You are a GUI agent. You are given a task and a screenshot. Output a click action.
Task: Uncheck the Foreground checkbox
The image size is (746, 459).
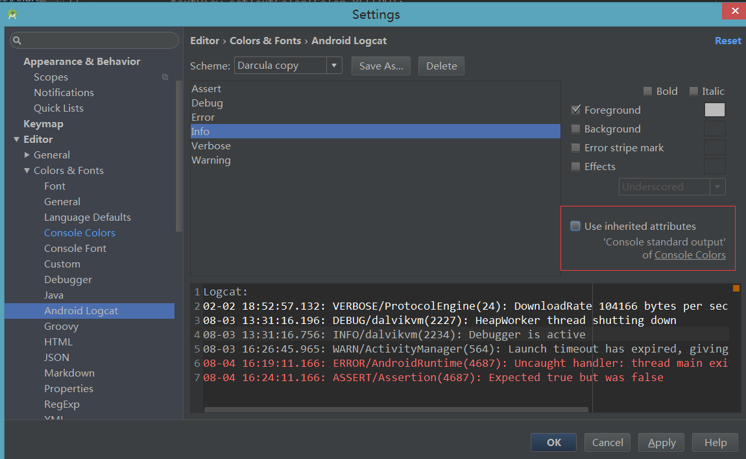[575, 110]
